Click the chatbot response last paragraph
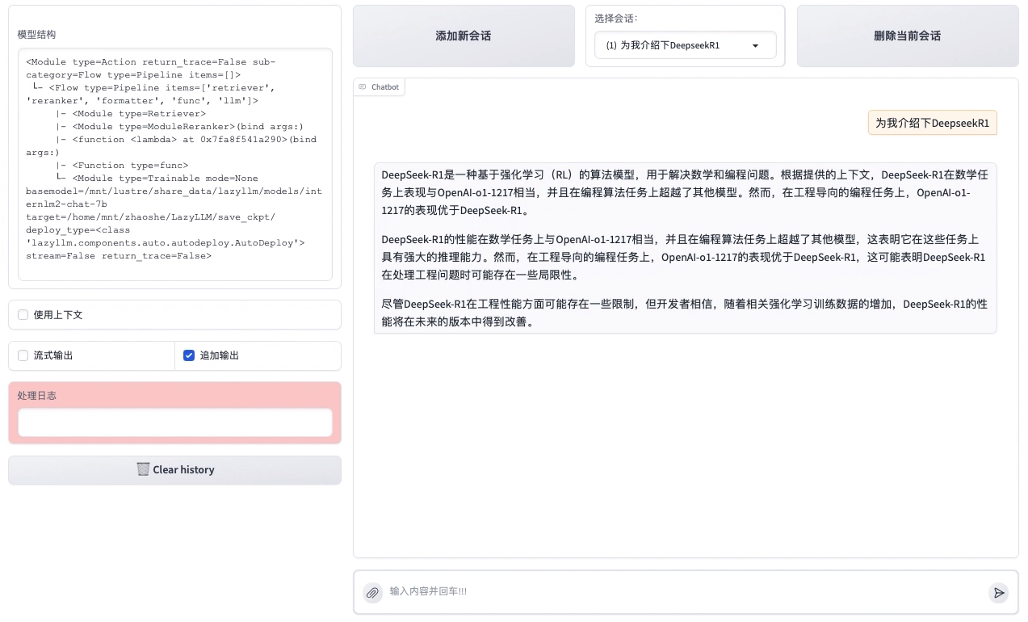 tap(685, 313)
